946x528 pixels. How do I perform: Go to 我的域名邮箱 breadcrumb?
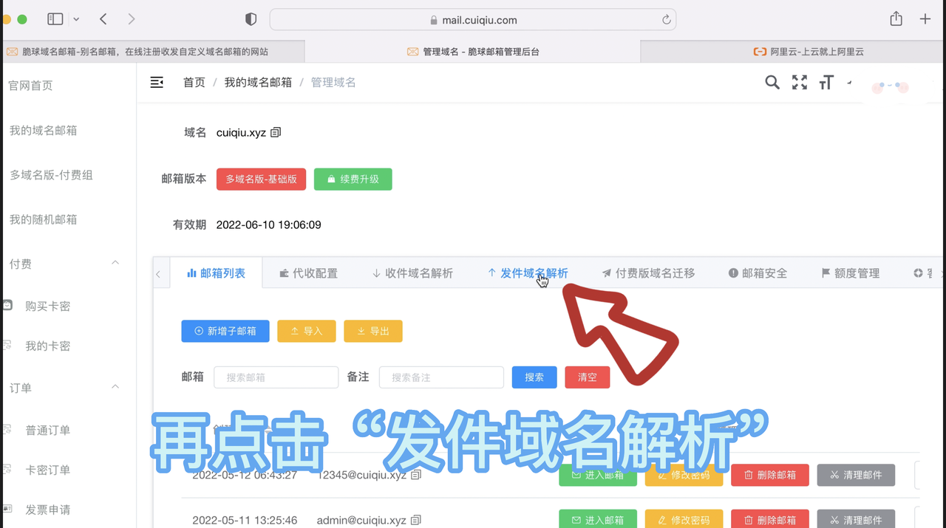pos(258,82)
